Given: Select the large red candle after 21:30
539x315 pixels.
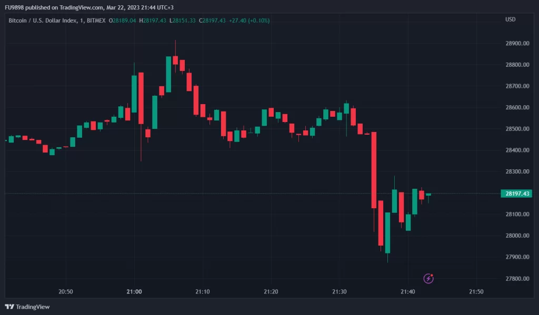Looking at the screenshot, I should pyautogui.click(x=374, y=170).
